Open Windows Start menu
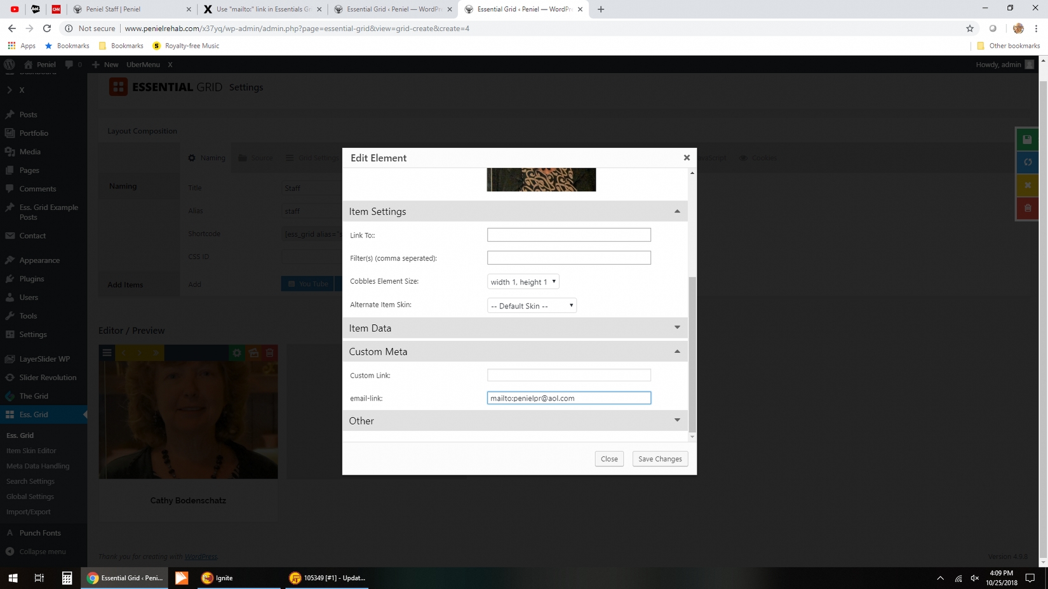1048x589 pixels. point(13,578)
